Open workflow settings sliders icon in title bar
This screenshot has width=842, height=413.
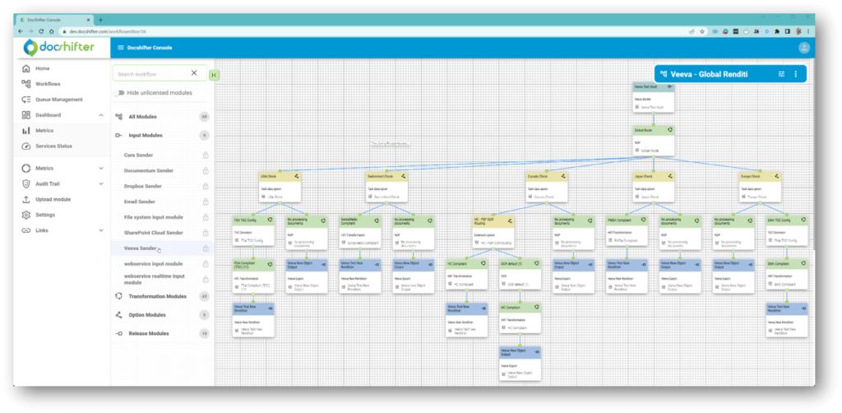pyautogui.click(x=781, y=74)
